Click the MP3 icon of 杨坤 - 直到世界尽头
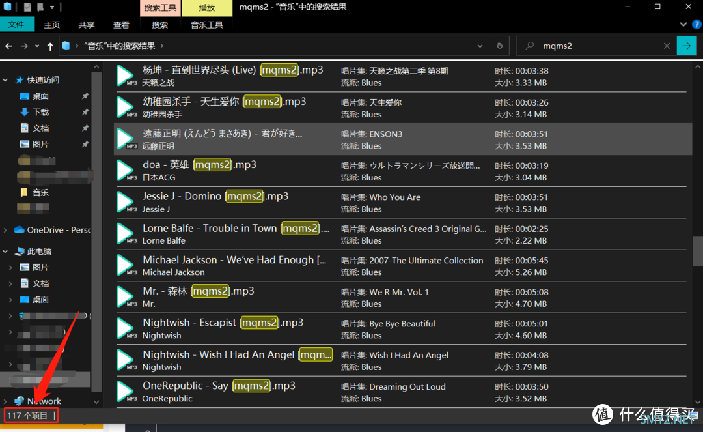Viewport: 703px width, 432px height. [x=126, y=76]
